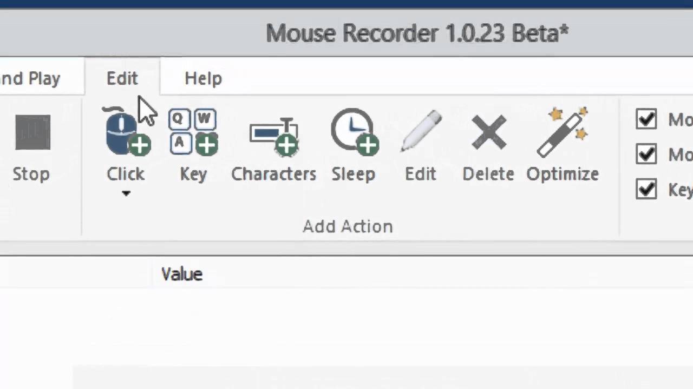Expand the dropdown arrow under Click

click(126, 193)
